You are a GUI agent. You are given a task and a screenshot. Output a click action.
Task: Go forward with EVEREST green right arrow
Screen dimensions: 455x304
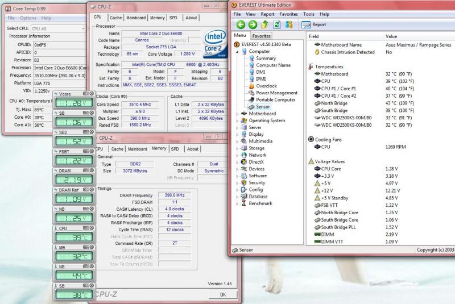[253, 24]
